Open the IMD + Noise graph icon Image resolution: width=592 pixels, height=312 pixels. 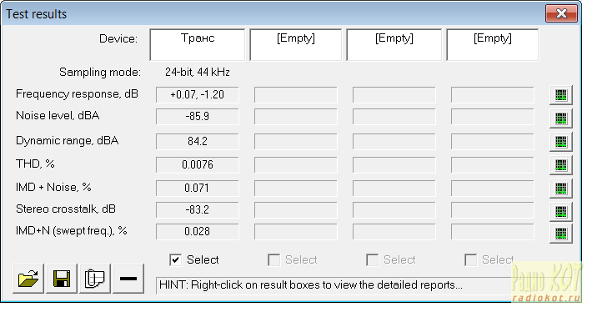[x=560, y=188]
